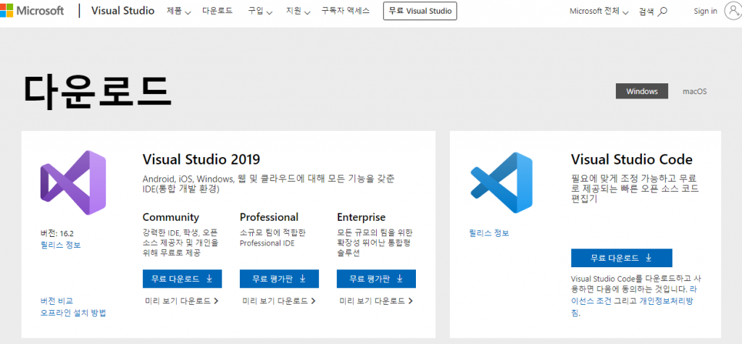Click Professional 무료 평가판 button

pyautogui.click(x=279, y=279)
